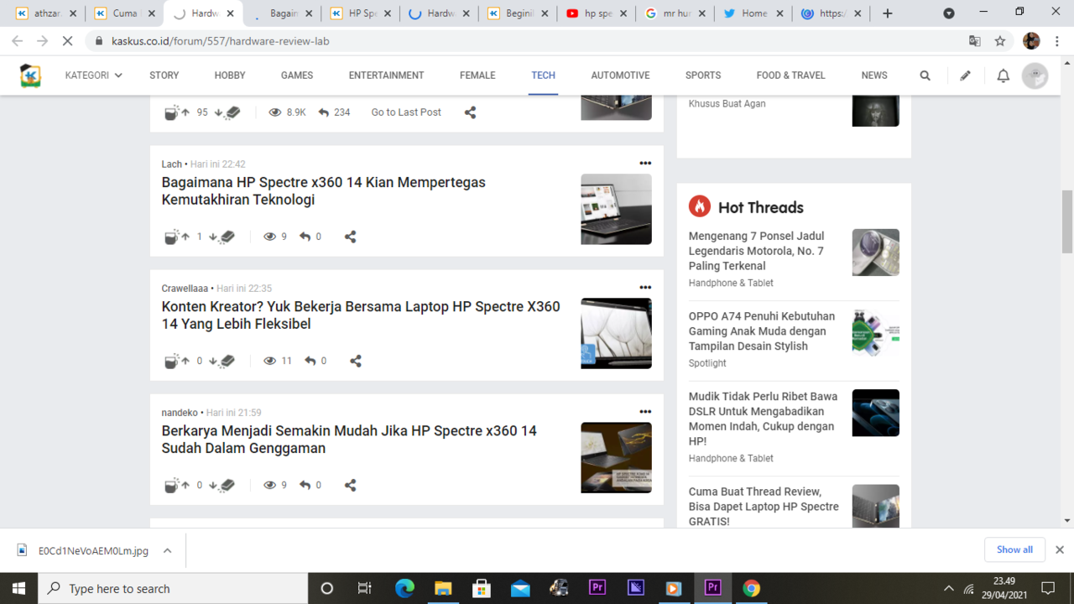The image size is (1074, 604).
Task: Upvote cendol on Konten Kreator thread
Action: [x=177, y=361]
